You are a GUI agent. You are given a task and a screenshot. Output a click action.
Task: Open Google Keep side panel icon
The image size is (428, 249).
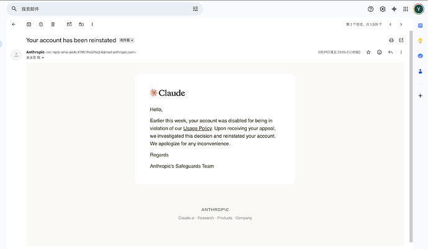[421, 41]
